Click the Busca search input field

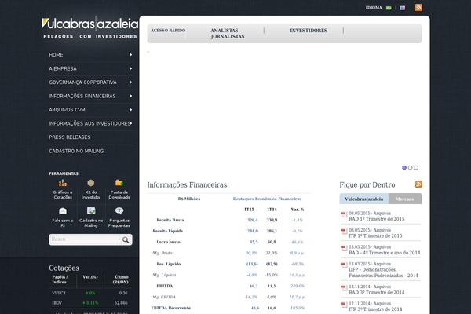coord(84,239)
